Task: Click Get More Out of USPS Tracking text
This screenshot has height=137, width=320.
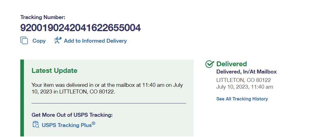Action: coord(72,115)
